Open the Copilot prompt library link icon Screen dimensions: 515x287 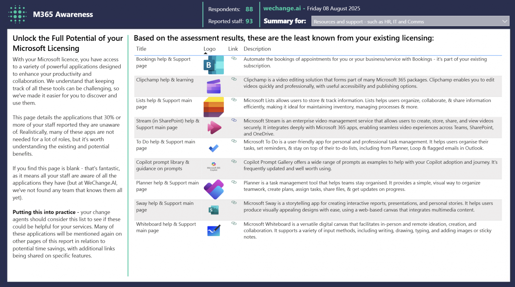(x=234, y=162)
